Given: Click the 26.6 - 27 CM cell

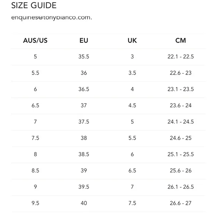Looking at the screenshot, I should coord(181,203).
